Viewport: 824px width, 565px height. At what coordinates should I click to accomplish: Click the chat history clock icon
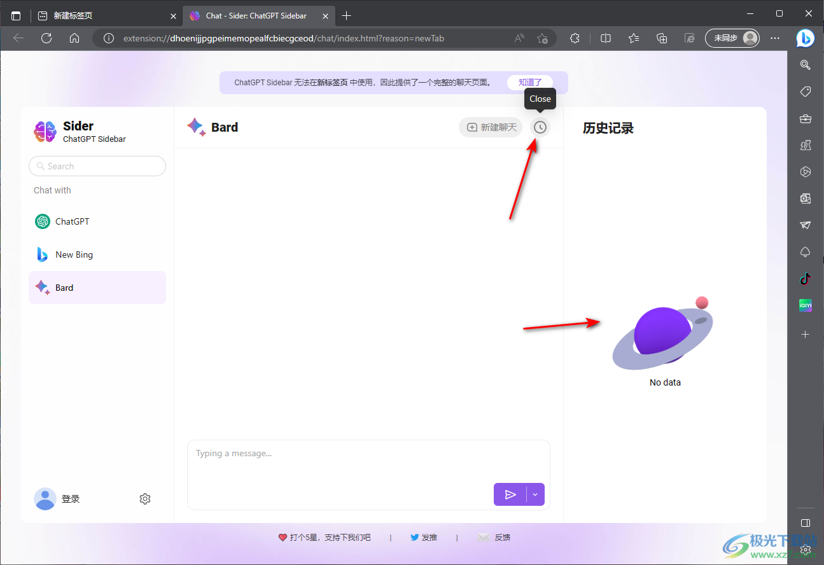[x=540, y=127]
